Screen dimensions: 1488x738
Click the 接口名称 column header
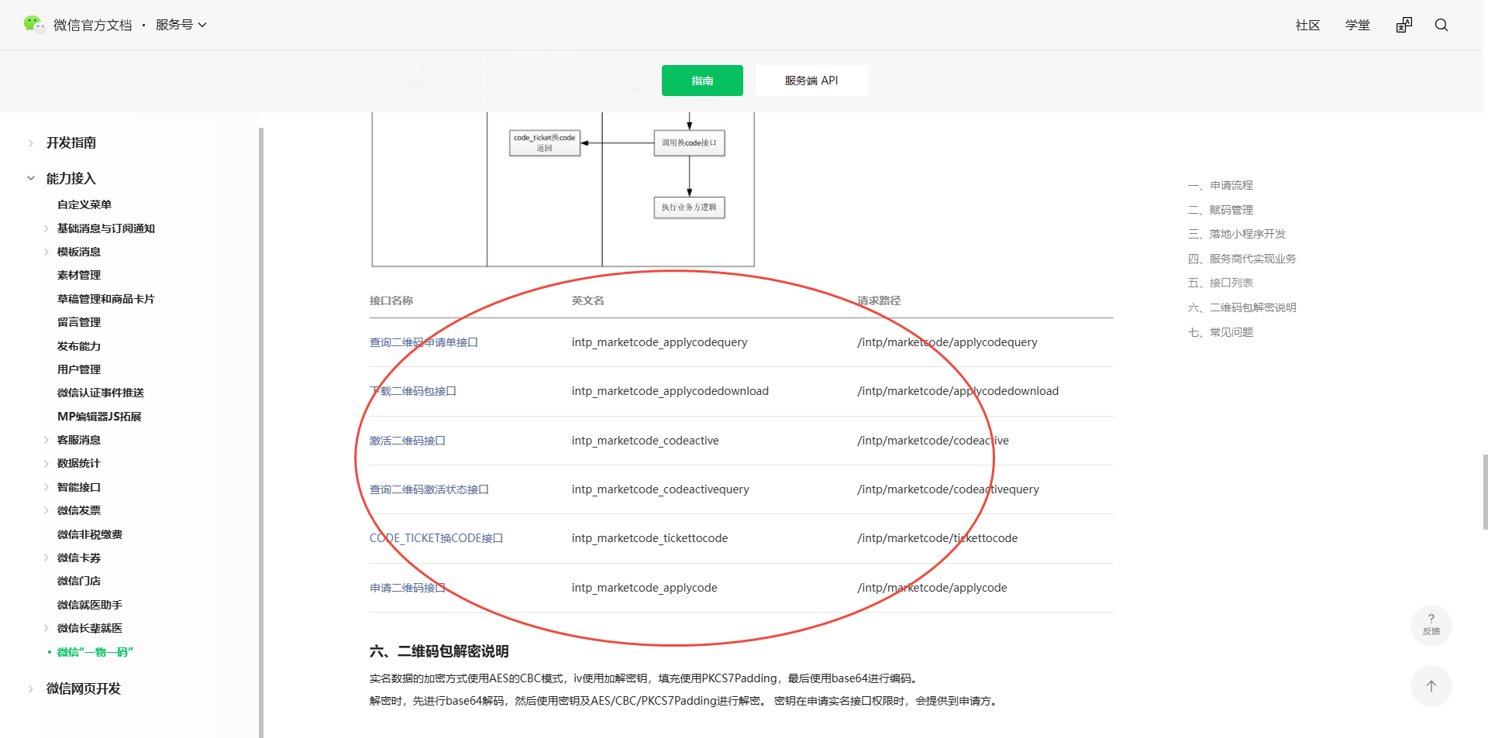391,300
